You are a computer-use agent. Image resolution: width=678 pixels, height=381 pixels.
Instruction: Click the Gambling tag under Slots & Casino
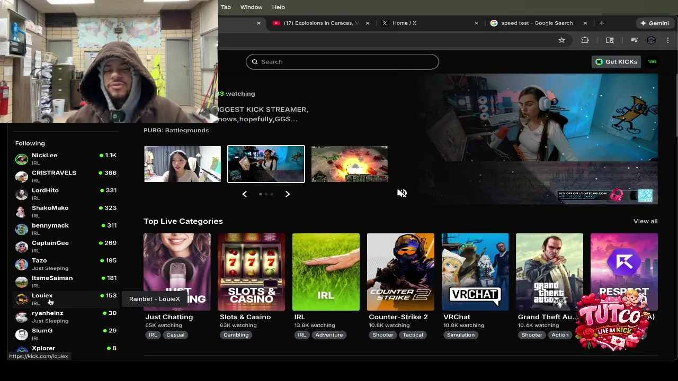click(236, 335)
